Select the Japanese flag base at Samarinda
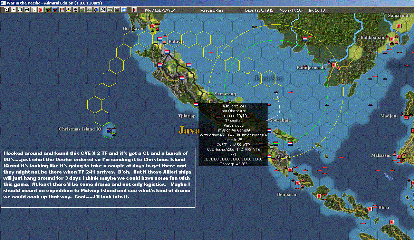This screenshot has height=240, width=414. (x=399, y=26)
